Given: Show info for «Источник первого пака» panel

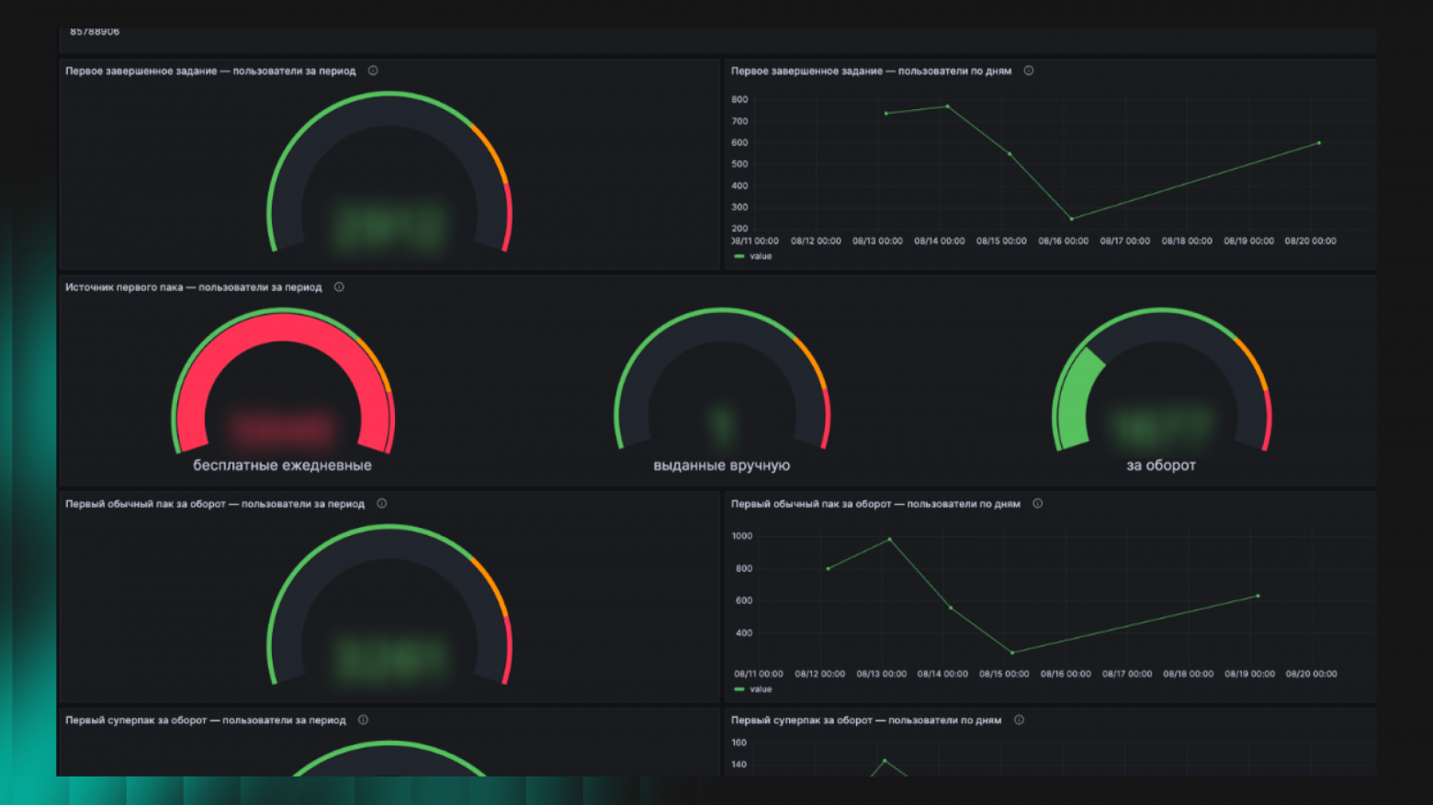Looking at the screenshot, I should point(339,287).
